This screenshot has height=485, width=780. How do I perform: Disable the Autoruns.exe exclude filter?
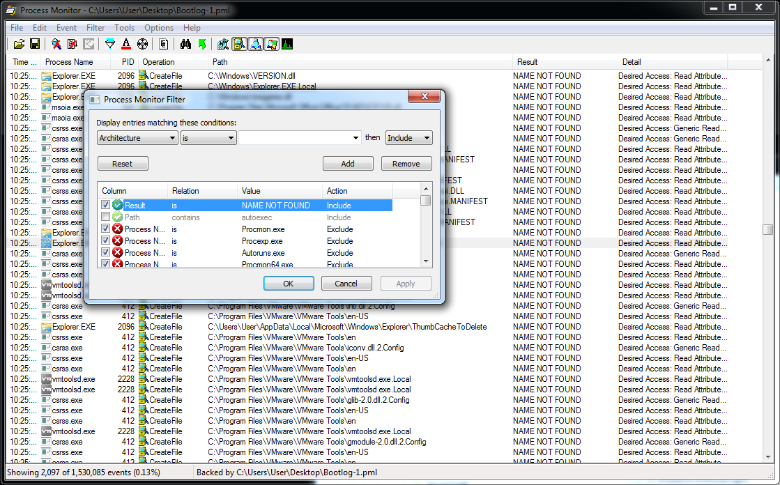(x=105, y=252)
